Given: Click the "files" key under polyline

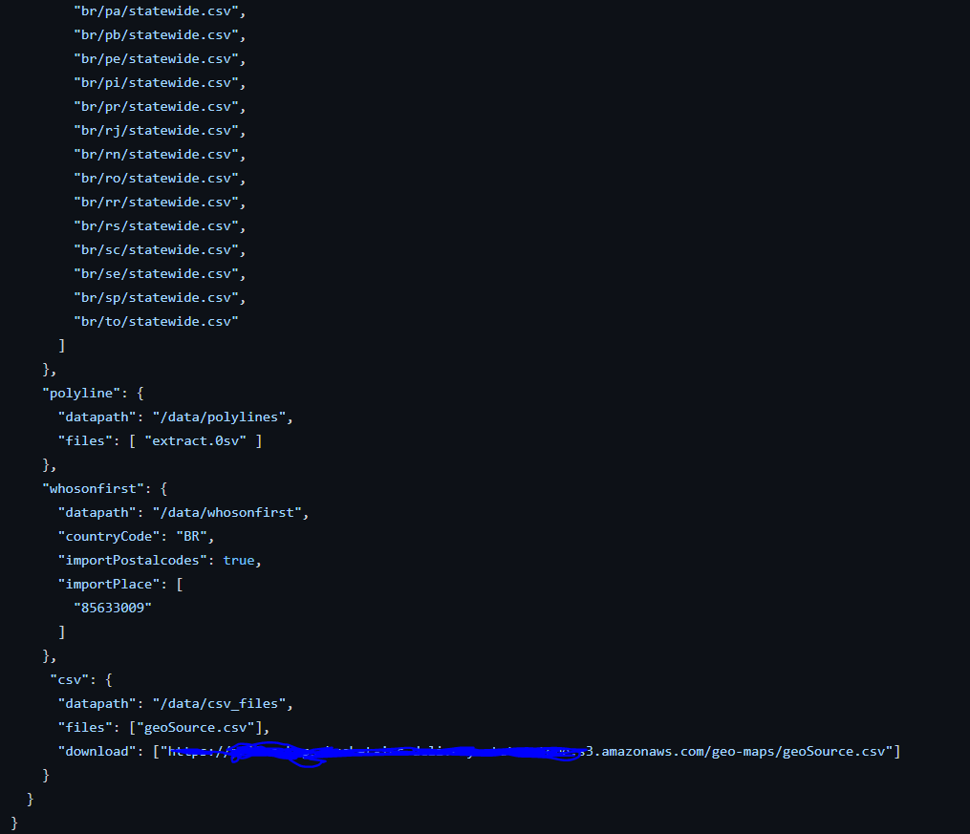Looking at the screenshot, I should (85, 440).
